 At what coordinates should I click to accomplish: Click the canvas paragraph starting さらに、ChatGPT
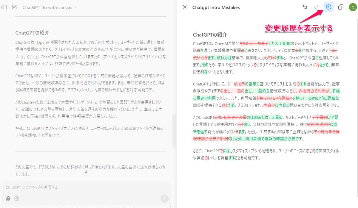(x=266, y=154)
